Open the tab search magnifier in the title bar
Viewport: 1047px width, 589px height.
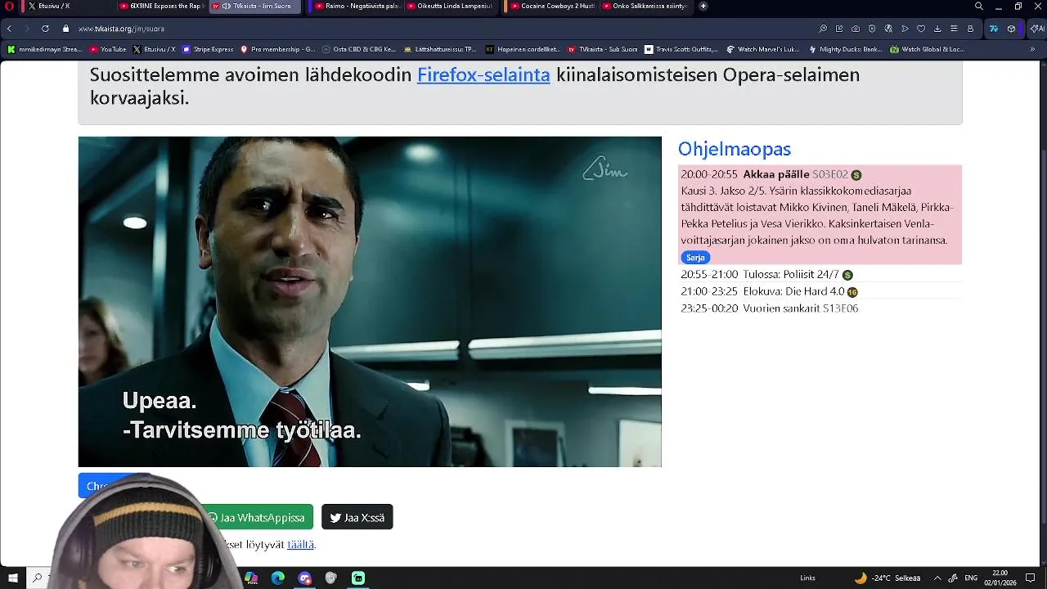[979, 6]
